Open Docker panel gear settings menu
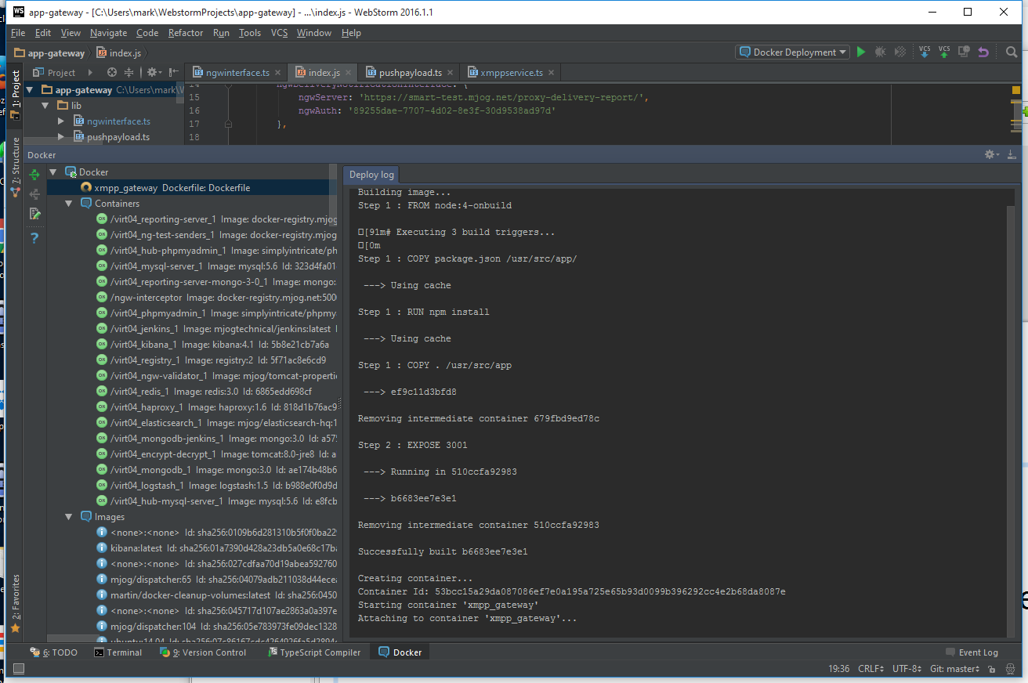The image size is (1028, 683). pyautogui.click(x=992, y=155)
